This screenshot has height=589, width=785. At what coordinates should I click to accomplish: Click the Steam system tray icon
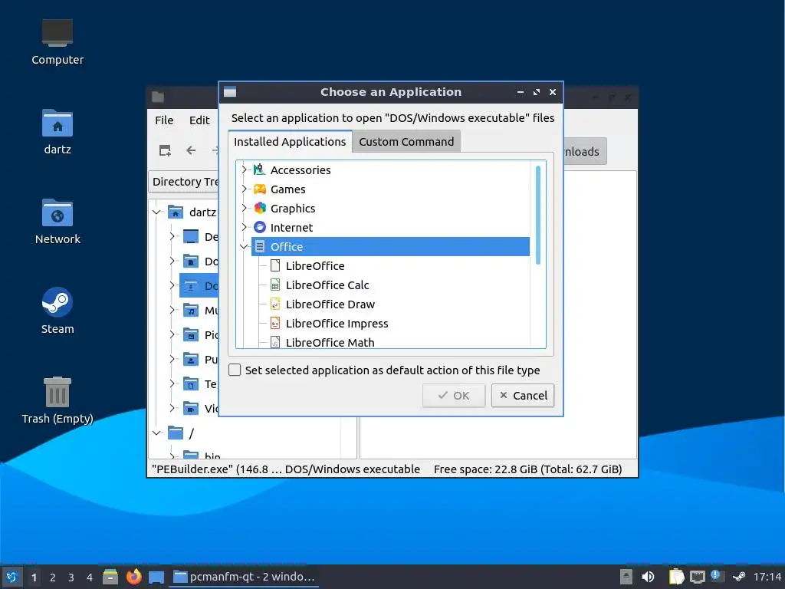pos(738,577)
